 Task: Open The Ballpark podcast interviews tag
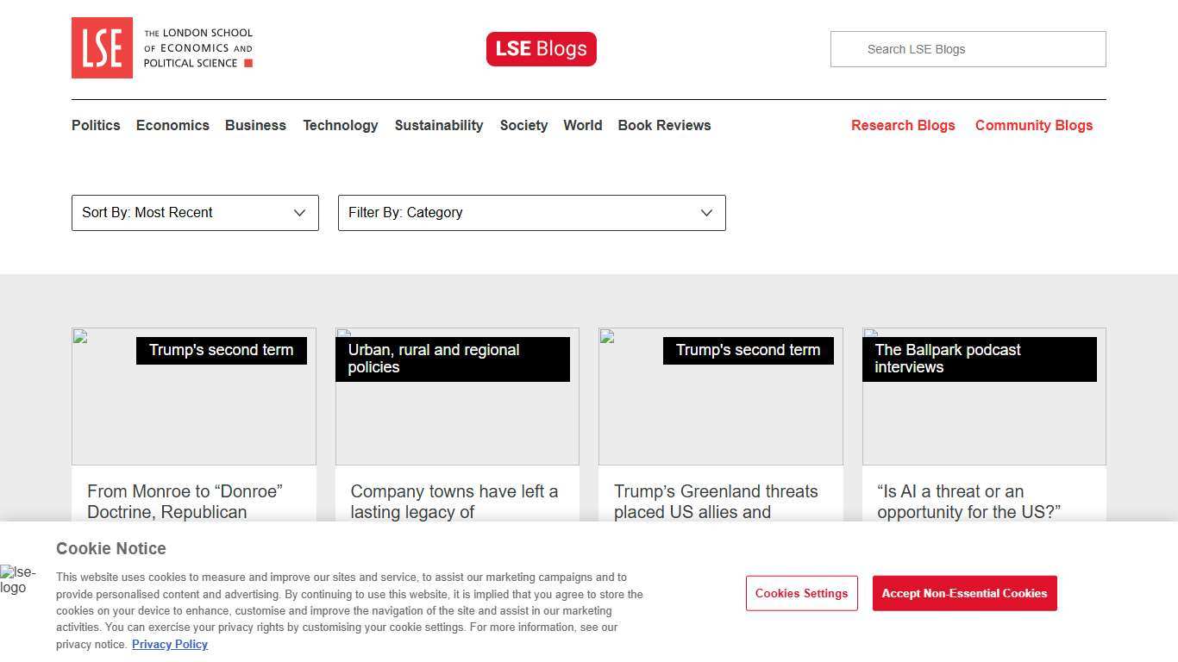(979, 359)
